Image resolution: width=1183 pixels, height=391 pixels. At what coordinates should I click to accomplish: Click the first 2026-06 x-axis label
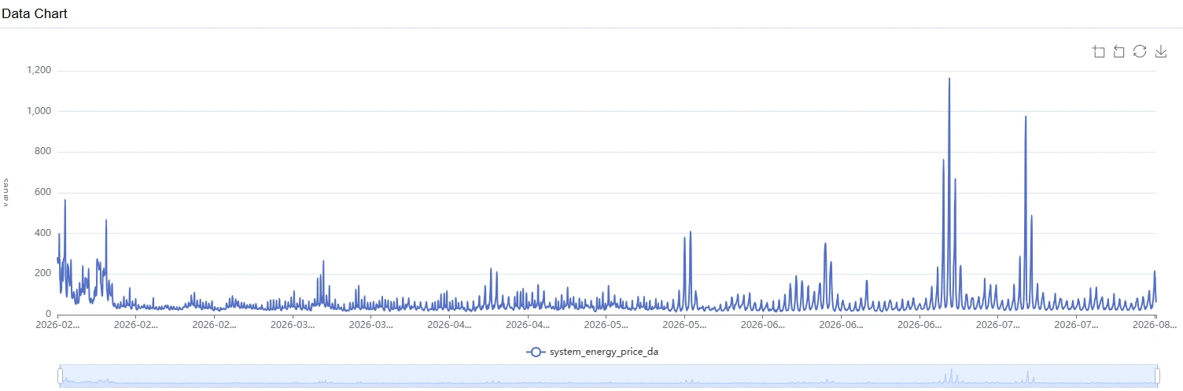pos(764,324)
